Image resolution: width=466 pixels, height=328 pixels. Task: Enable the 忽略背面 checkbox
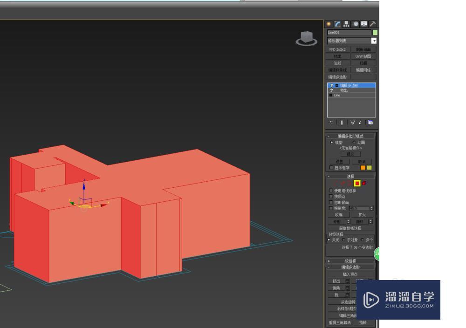(x=331, y=202)
